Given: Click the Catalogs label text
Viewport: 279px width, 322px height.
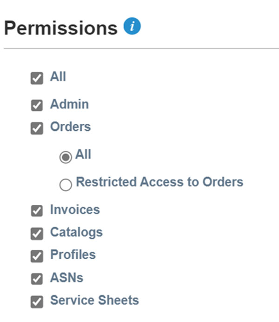Looking at the screenshot, I should (76, 232).
